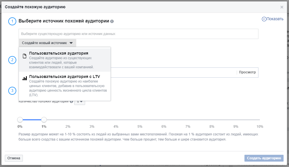Click the document icon for Пользовательская аудитория
Viewport: 289px width, 167px height.
click(x=25, y=56)
